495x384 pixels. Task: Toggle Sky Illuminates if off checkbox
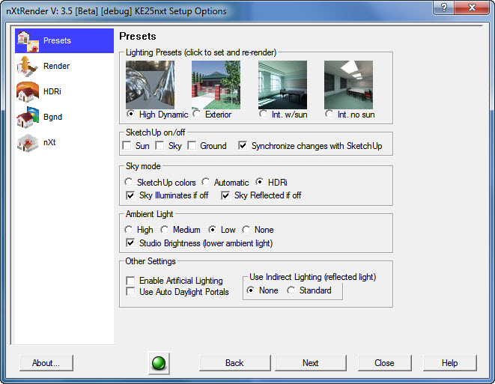coord(130,195)
